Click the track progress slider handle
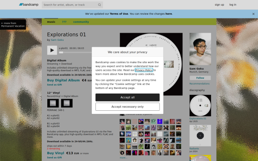The image size is (258, 161). (61, 52)
